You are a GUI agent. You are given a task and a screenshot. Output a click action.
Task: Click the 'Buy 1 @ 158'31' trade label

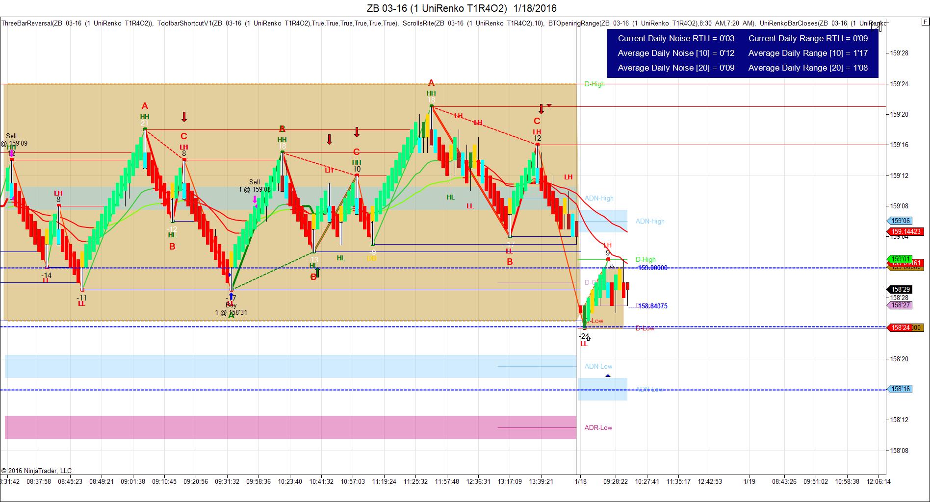[x=231, y=308]
